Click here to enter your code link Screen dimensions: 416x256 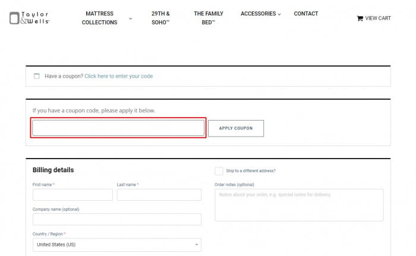(x=119, y=76)
